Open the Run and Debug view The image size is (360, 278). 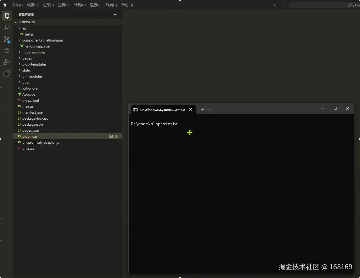[x=7, y=62]
